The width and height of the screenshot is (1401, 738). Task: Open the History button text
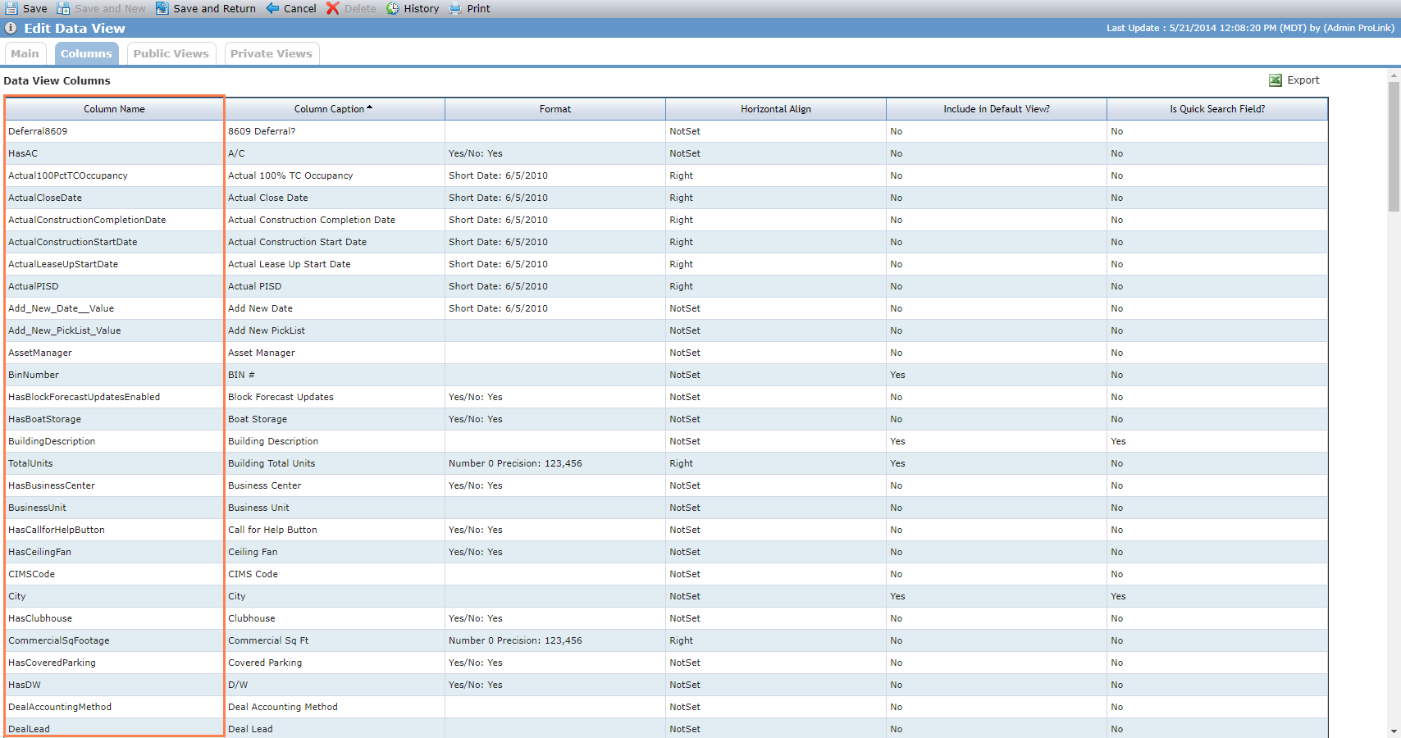pyautogui.click(x=422, y=8)
